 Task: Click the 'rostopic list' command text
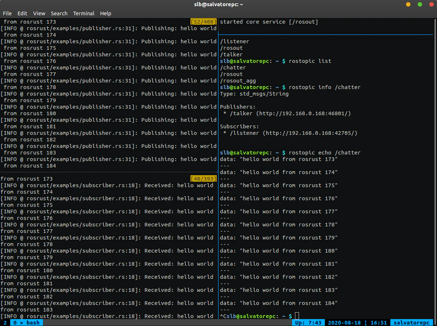[x=310, y=61]
